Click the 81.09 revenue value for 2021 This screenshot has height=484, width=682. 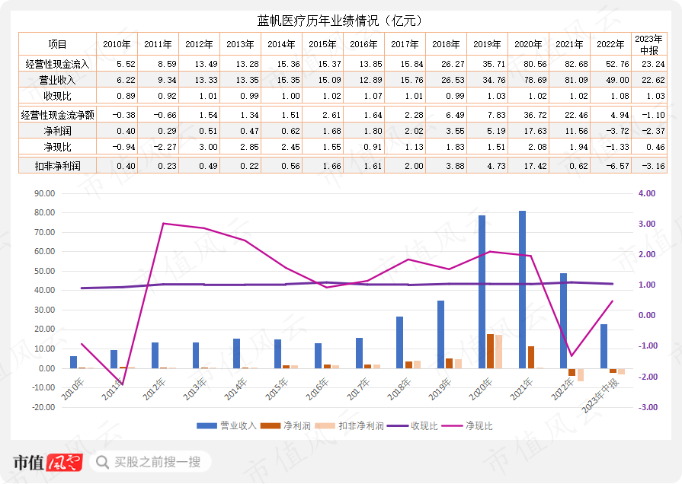pyautogui.click(x=576, y=80)
